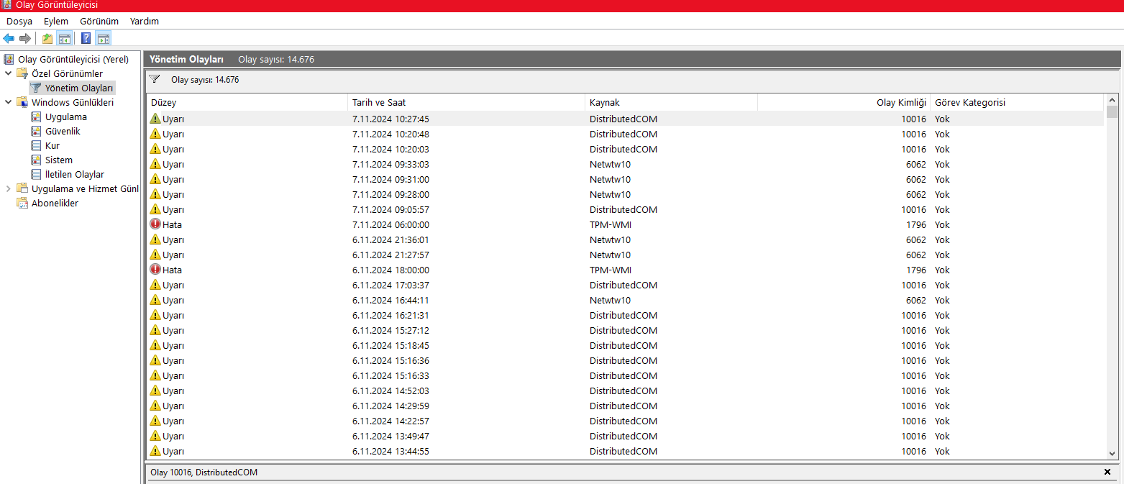Image resolution: width=1124 pixels, height=484 pixels.
Task: Select Abonelikler in the tree
Action: [x=55, y=203]
